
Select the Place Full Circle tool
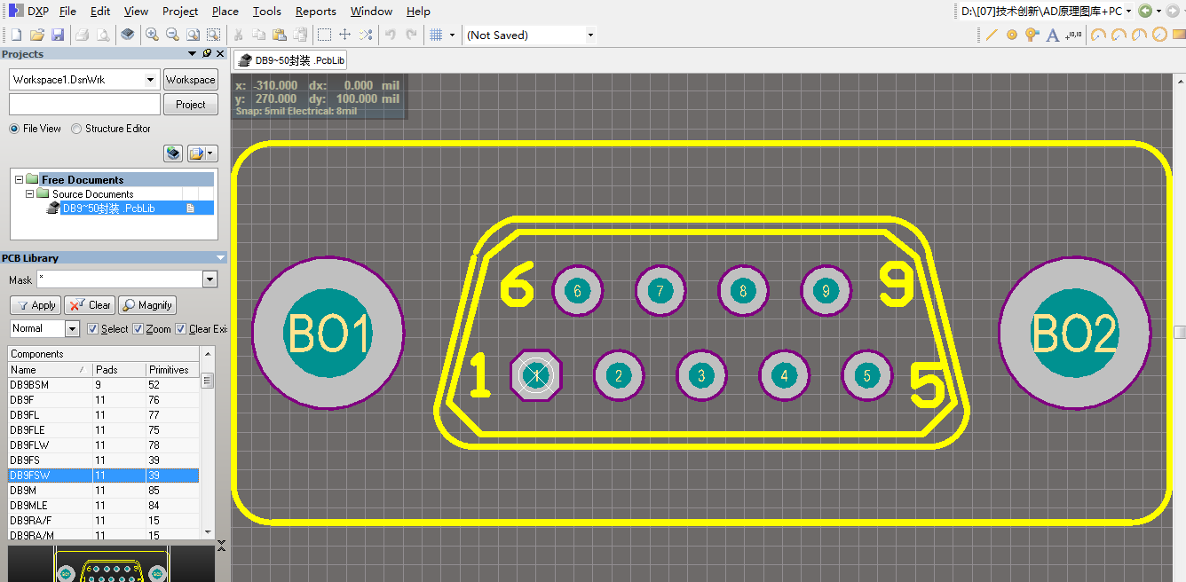pos(1159,35)
